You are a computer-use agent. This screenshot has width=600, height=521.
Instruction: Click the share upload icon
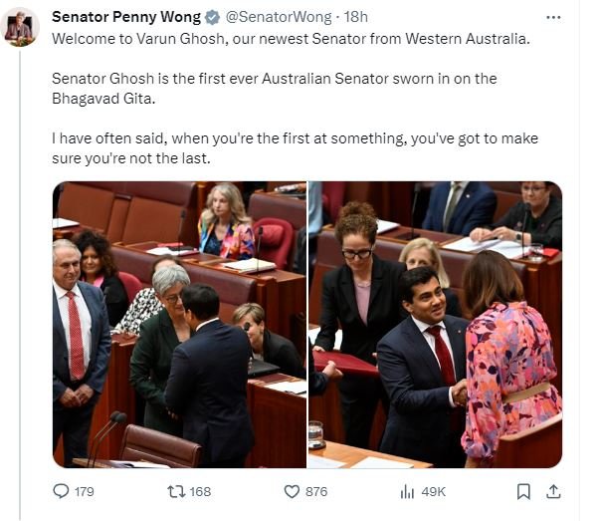click(553, 491)
